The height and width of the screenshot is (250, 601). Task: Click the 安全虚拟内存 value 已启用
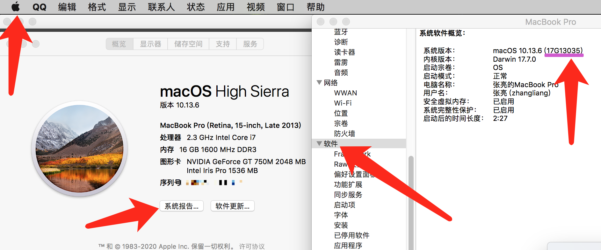pos(503,101)
